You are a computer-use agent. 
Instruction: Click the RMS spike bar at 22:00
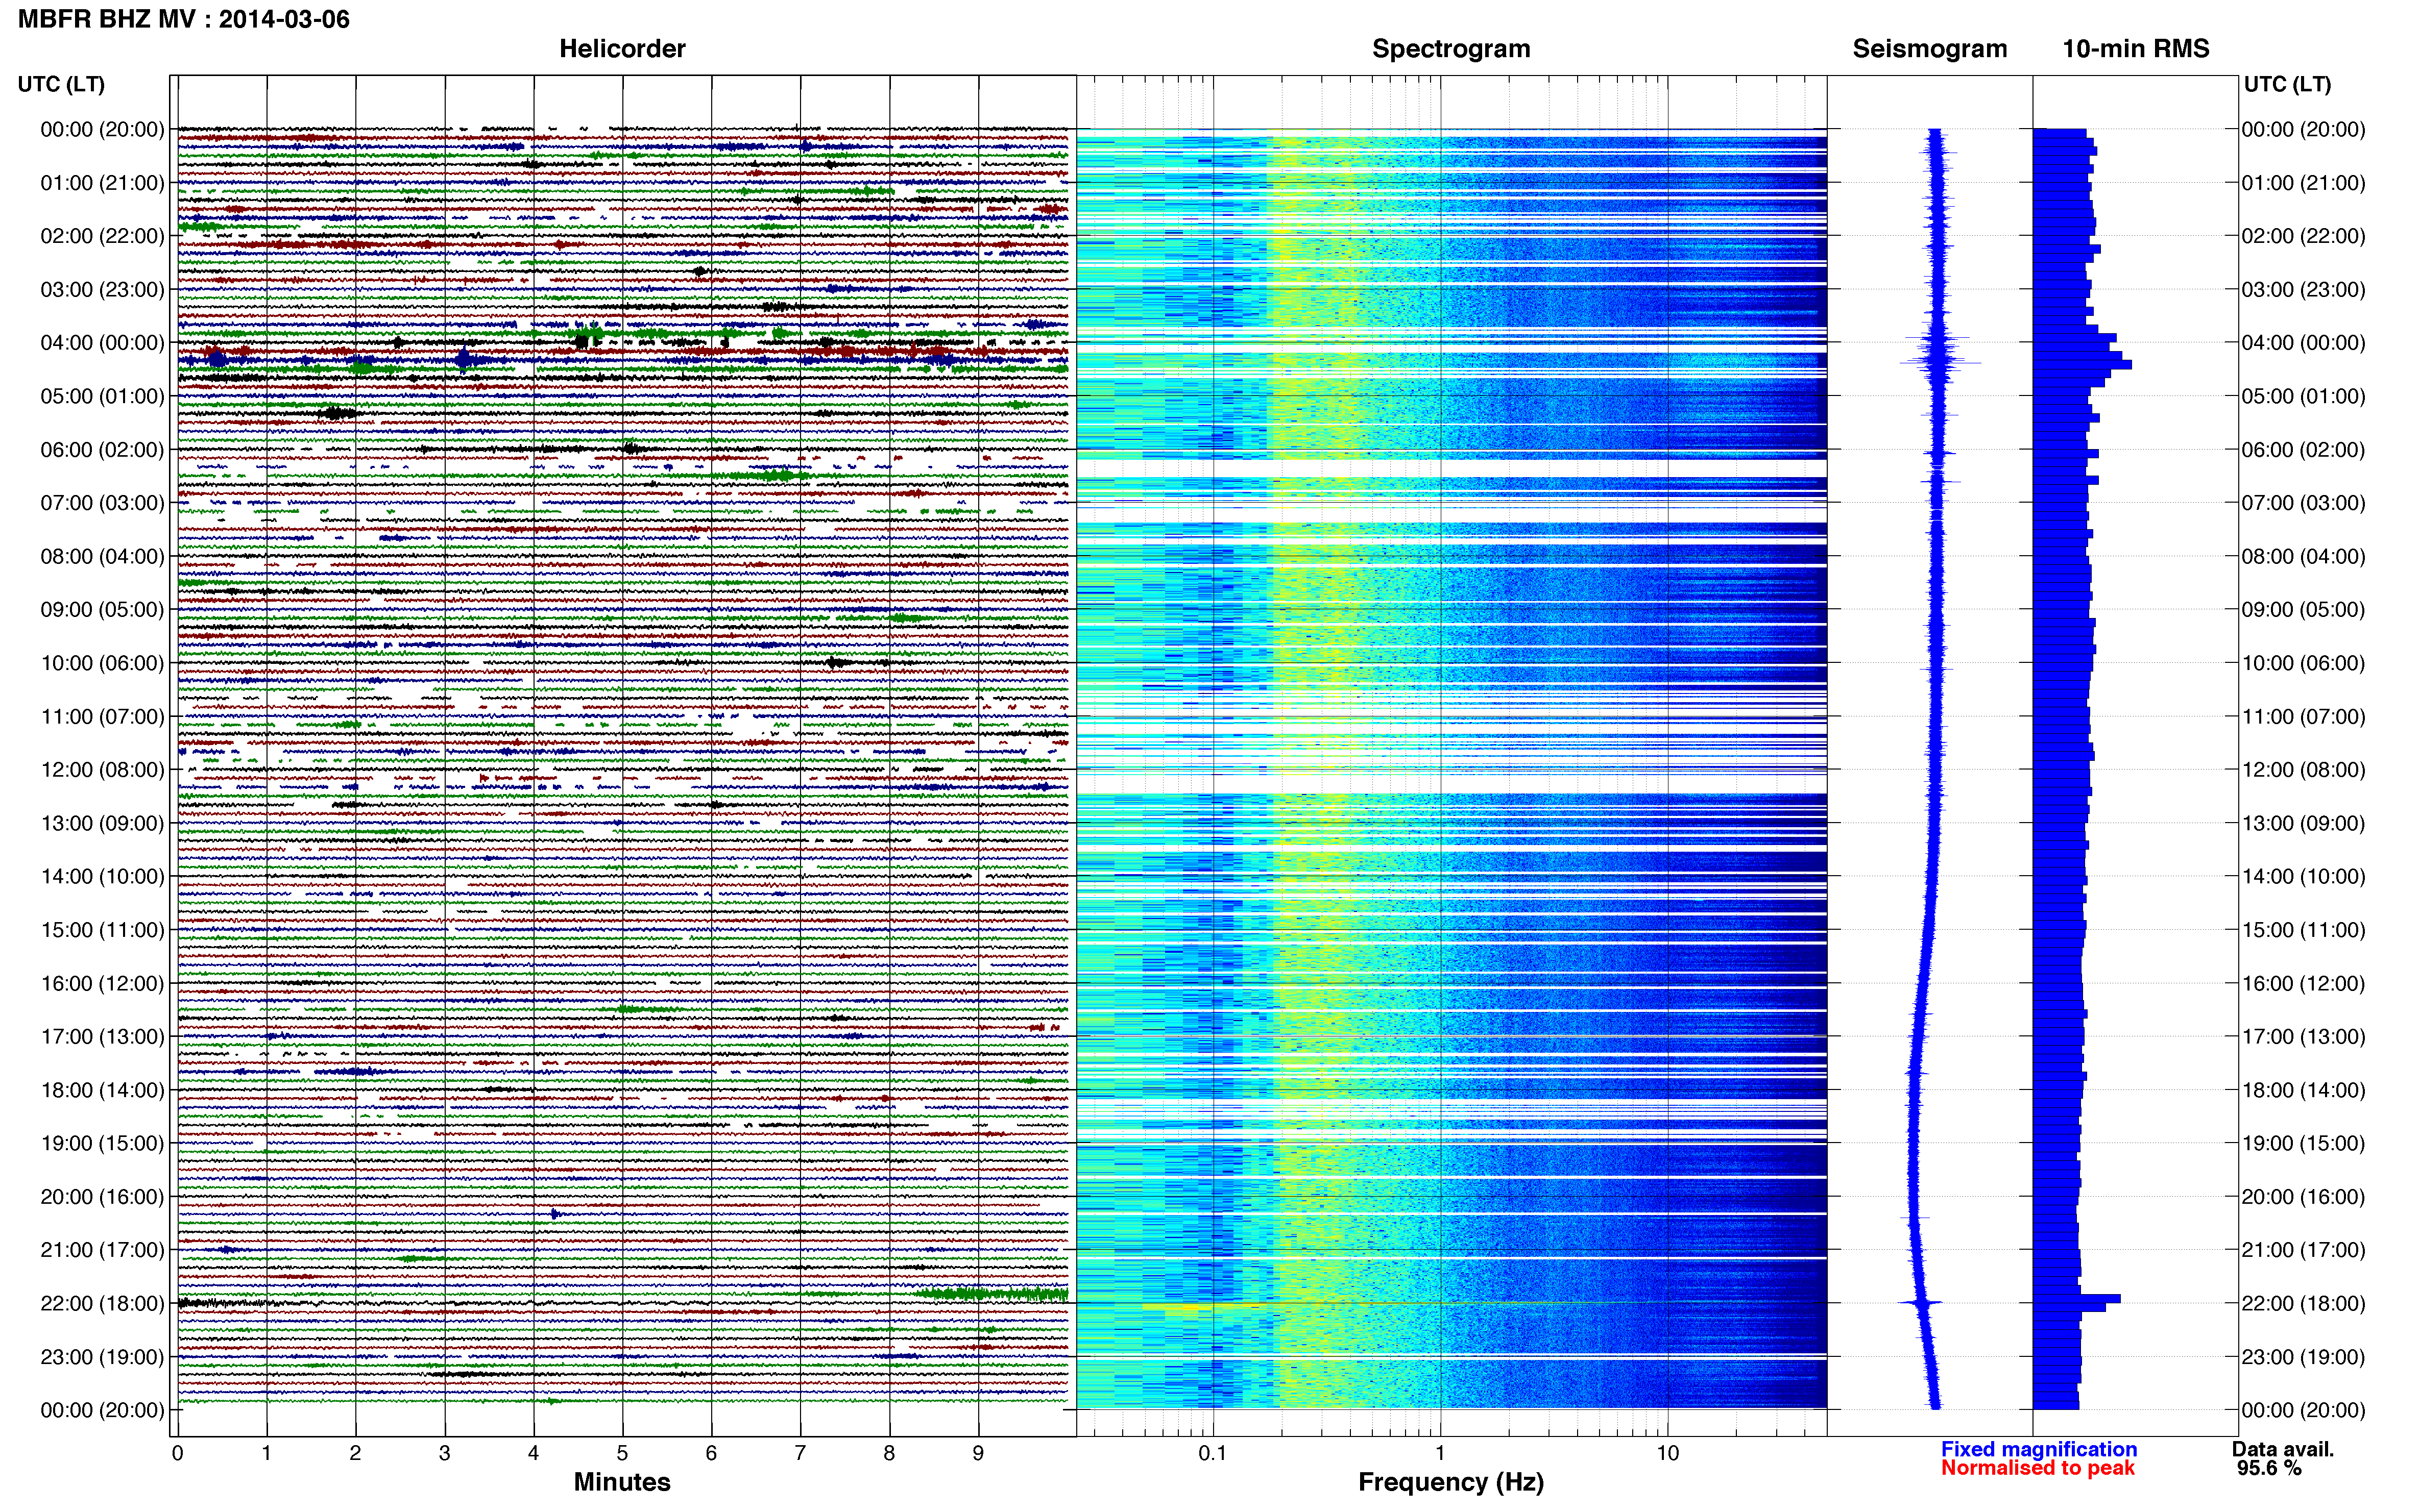pyautogui.click(x=2077, y=1299)
